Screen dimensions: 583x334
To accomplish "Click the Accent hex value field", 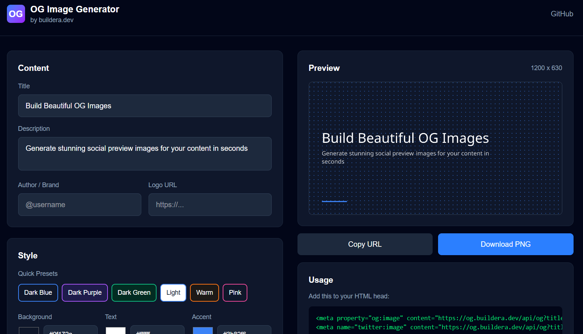I will (244, 331).
